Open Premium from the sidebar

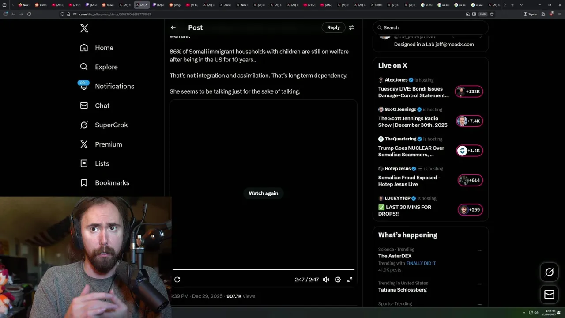pos(101,144)
